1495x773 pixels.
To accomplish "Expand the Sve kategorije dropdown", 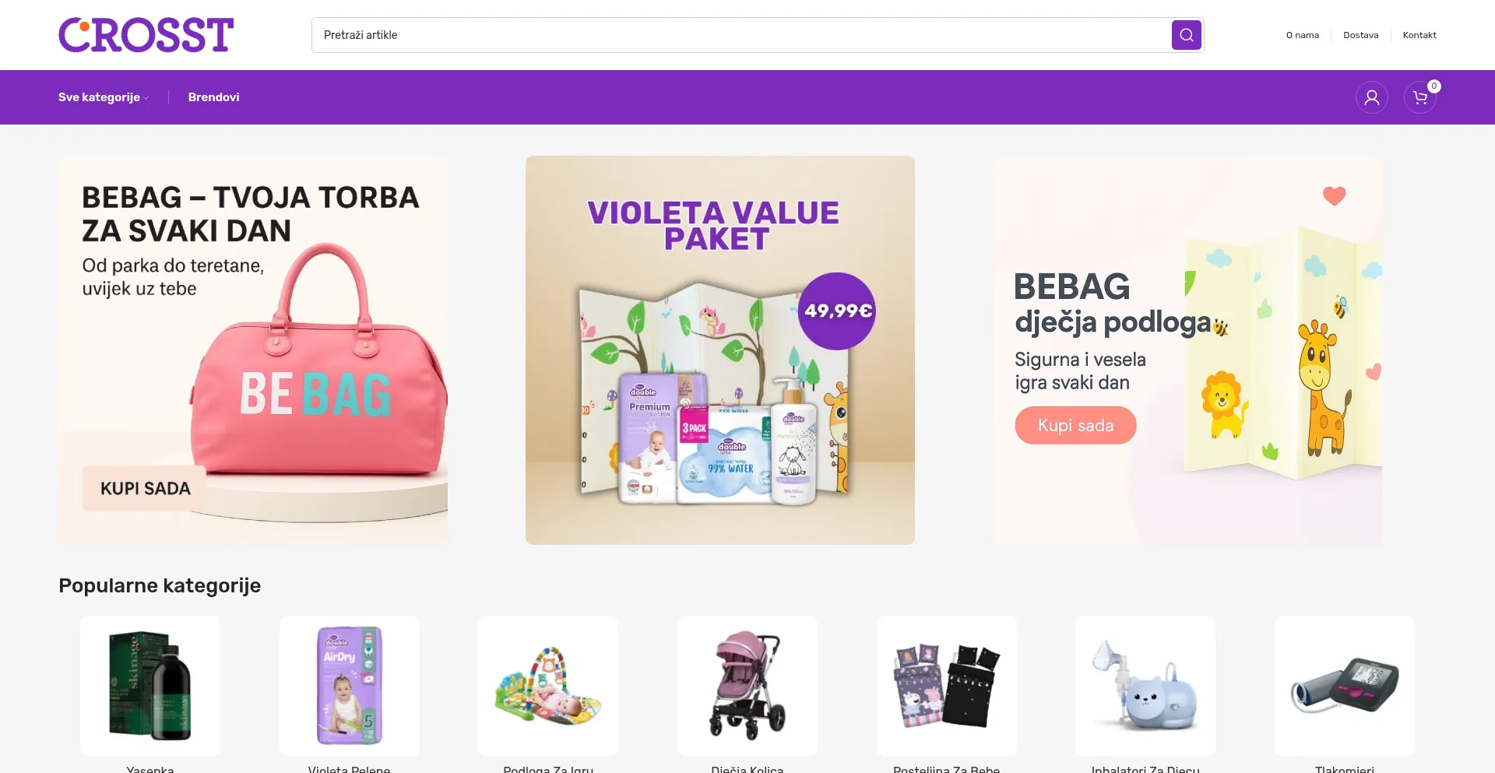I will point(103,97).
